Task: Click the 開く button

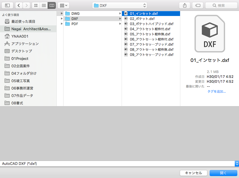Action: pos(223,173)
